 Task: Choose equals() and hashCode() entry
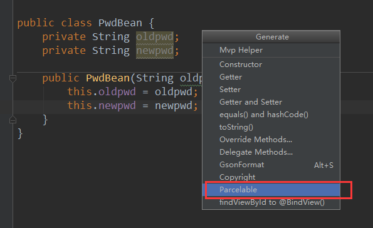271,115
